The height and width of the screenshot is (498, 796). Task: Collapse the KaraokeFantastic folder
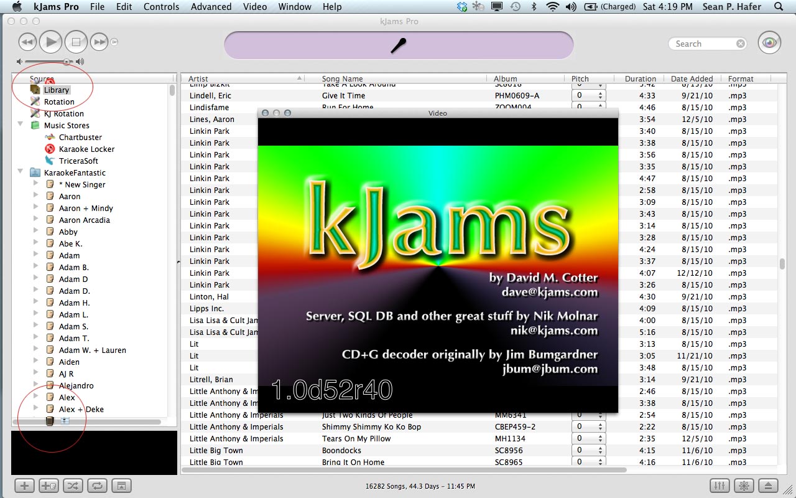coord(21,172)
